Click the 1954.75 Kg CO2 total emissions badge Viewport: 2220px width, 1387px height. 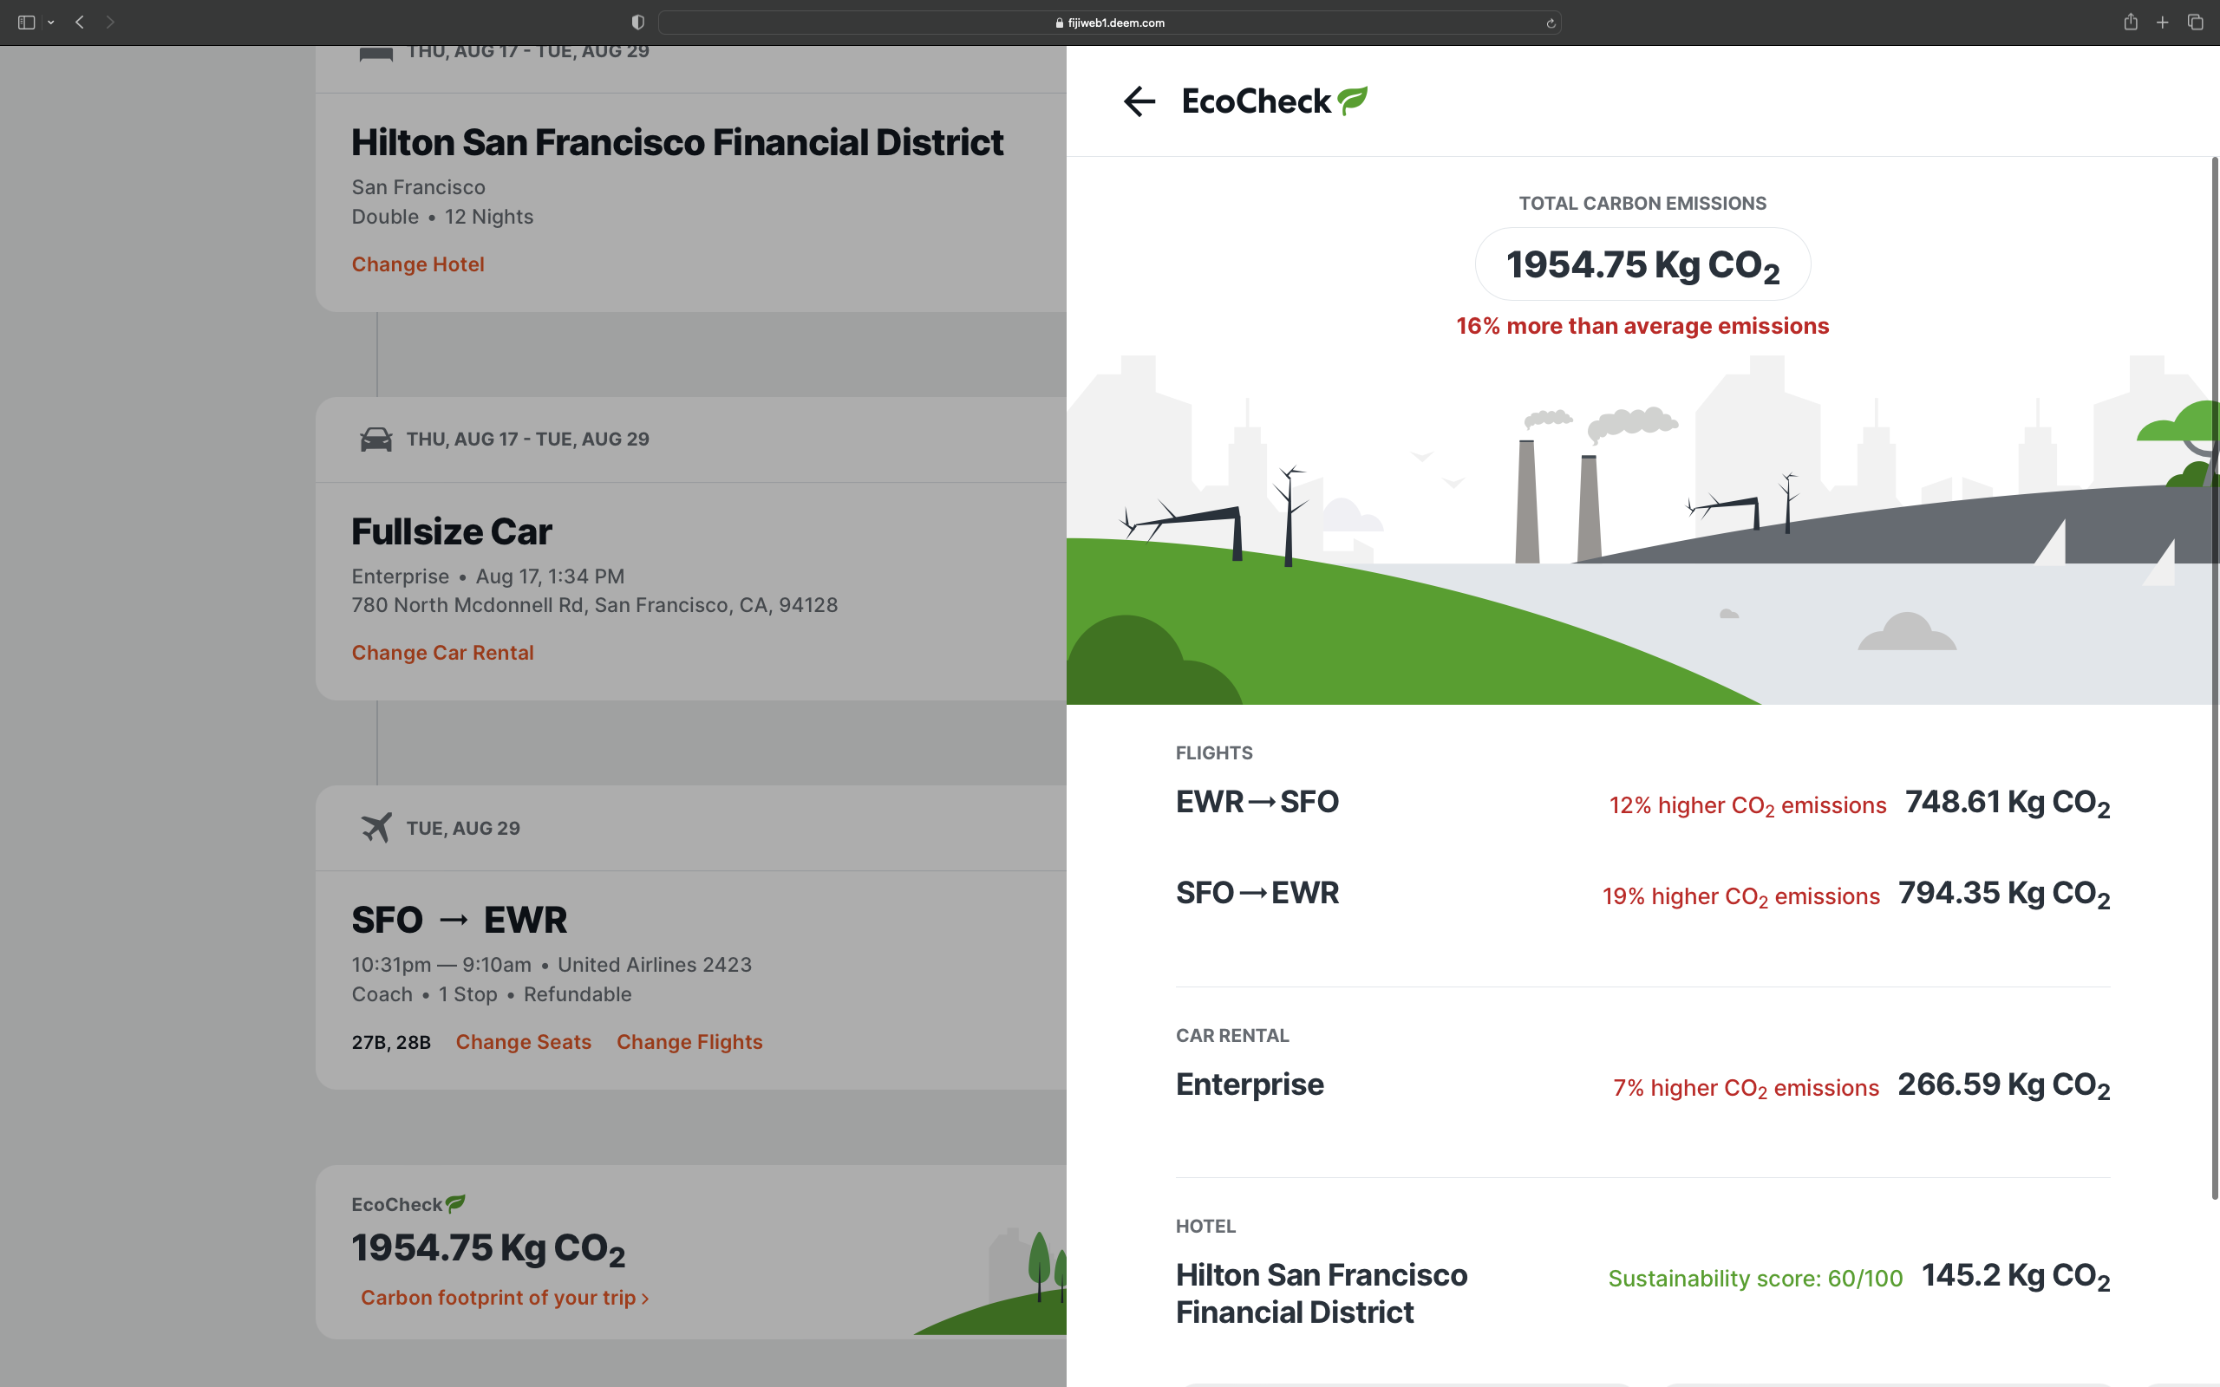tap(1642, 265)
